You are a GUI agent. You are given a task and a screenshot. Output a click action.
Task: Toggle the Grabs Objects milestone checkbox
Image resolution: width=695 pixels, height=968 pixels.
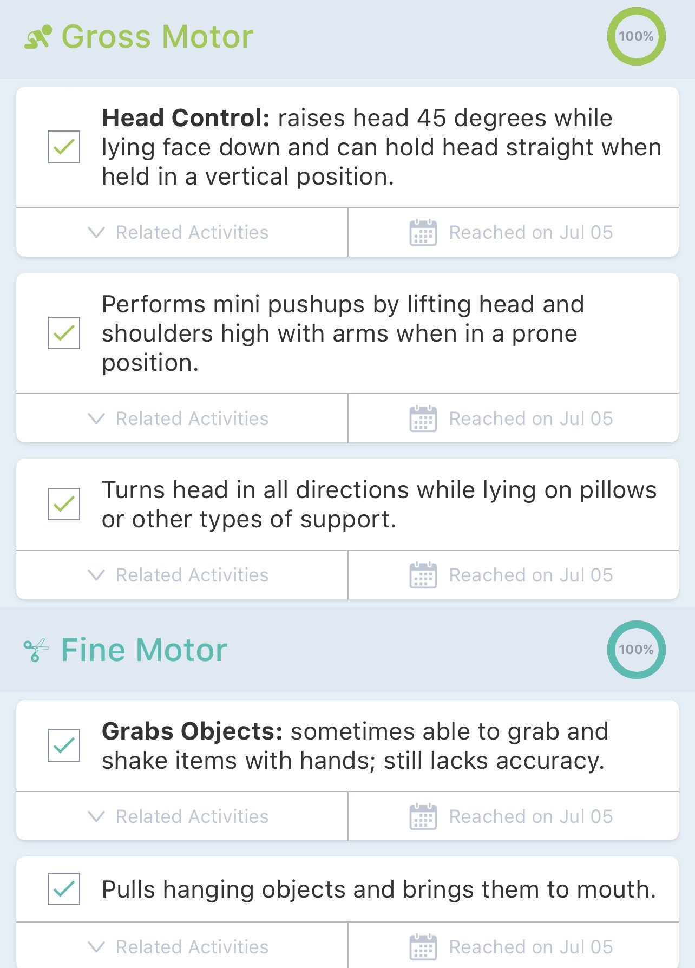pyautogui.click(x=64, y=745)
